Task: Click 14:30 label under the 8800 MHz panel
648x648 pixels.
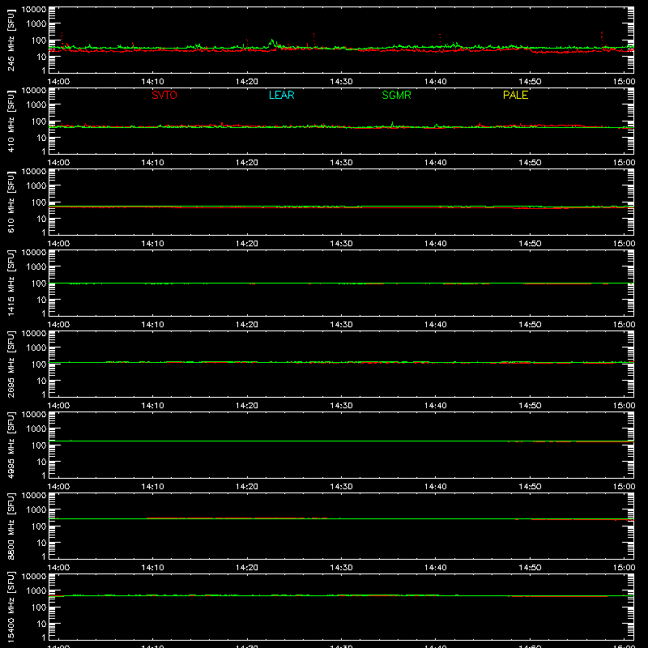Action: coord(341,568)
